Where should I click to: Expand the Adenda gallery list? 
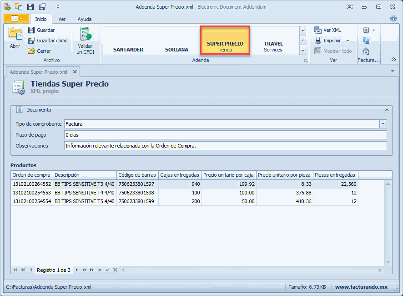[x=302, y=50]
